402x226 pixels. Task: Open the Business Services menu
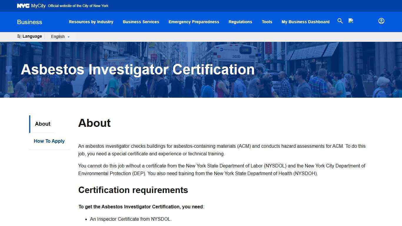(141, 22)
